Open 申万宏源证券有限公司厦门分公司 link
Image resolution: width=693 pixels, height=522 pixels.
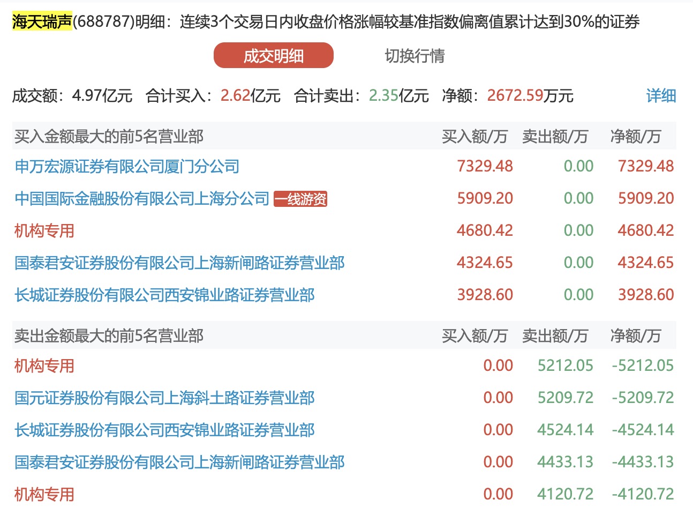(127, 167)
